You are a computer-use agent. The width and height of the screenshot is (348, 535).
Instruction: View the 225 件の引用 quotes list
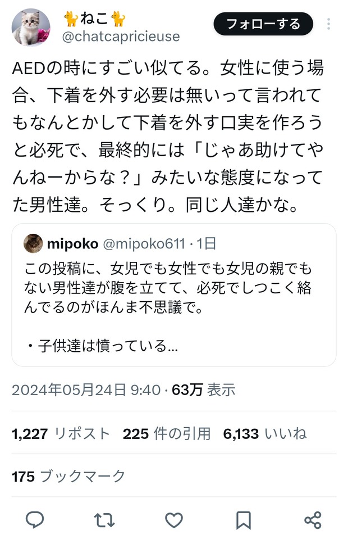tap(167, 433)
